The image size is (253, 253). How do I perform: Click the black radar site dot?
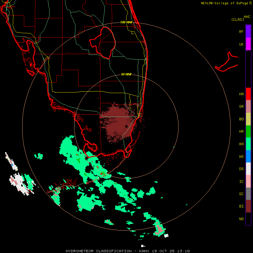(126, 126)
